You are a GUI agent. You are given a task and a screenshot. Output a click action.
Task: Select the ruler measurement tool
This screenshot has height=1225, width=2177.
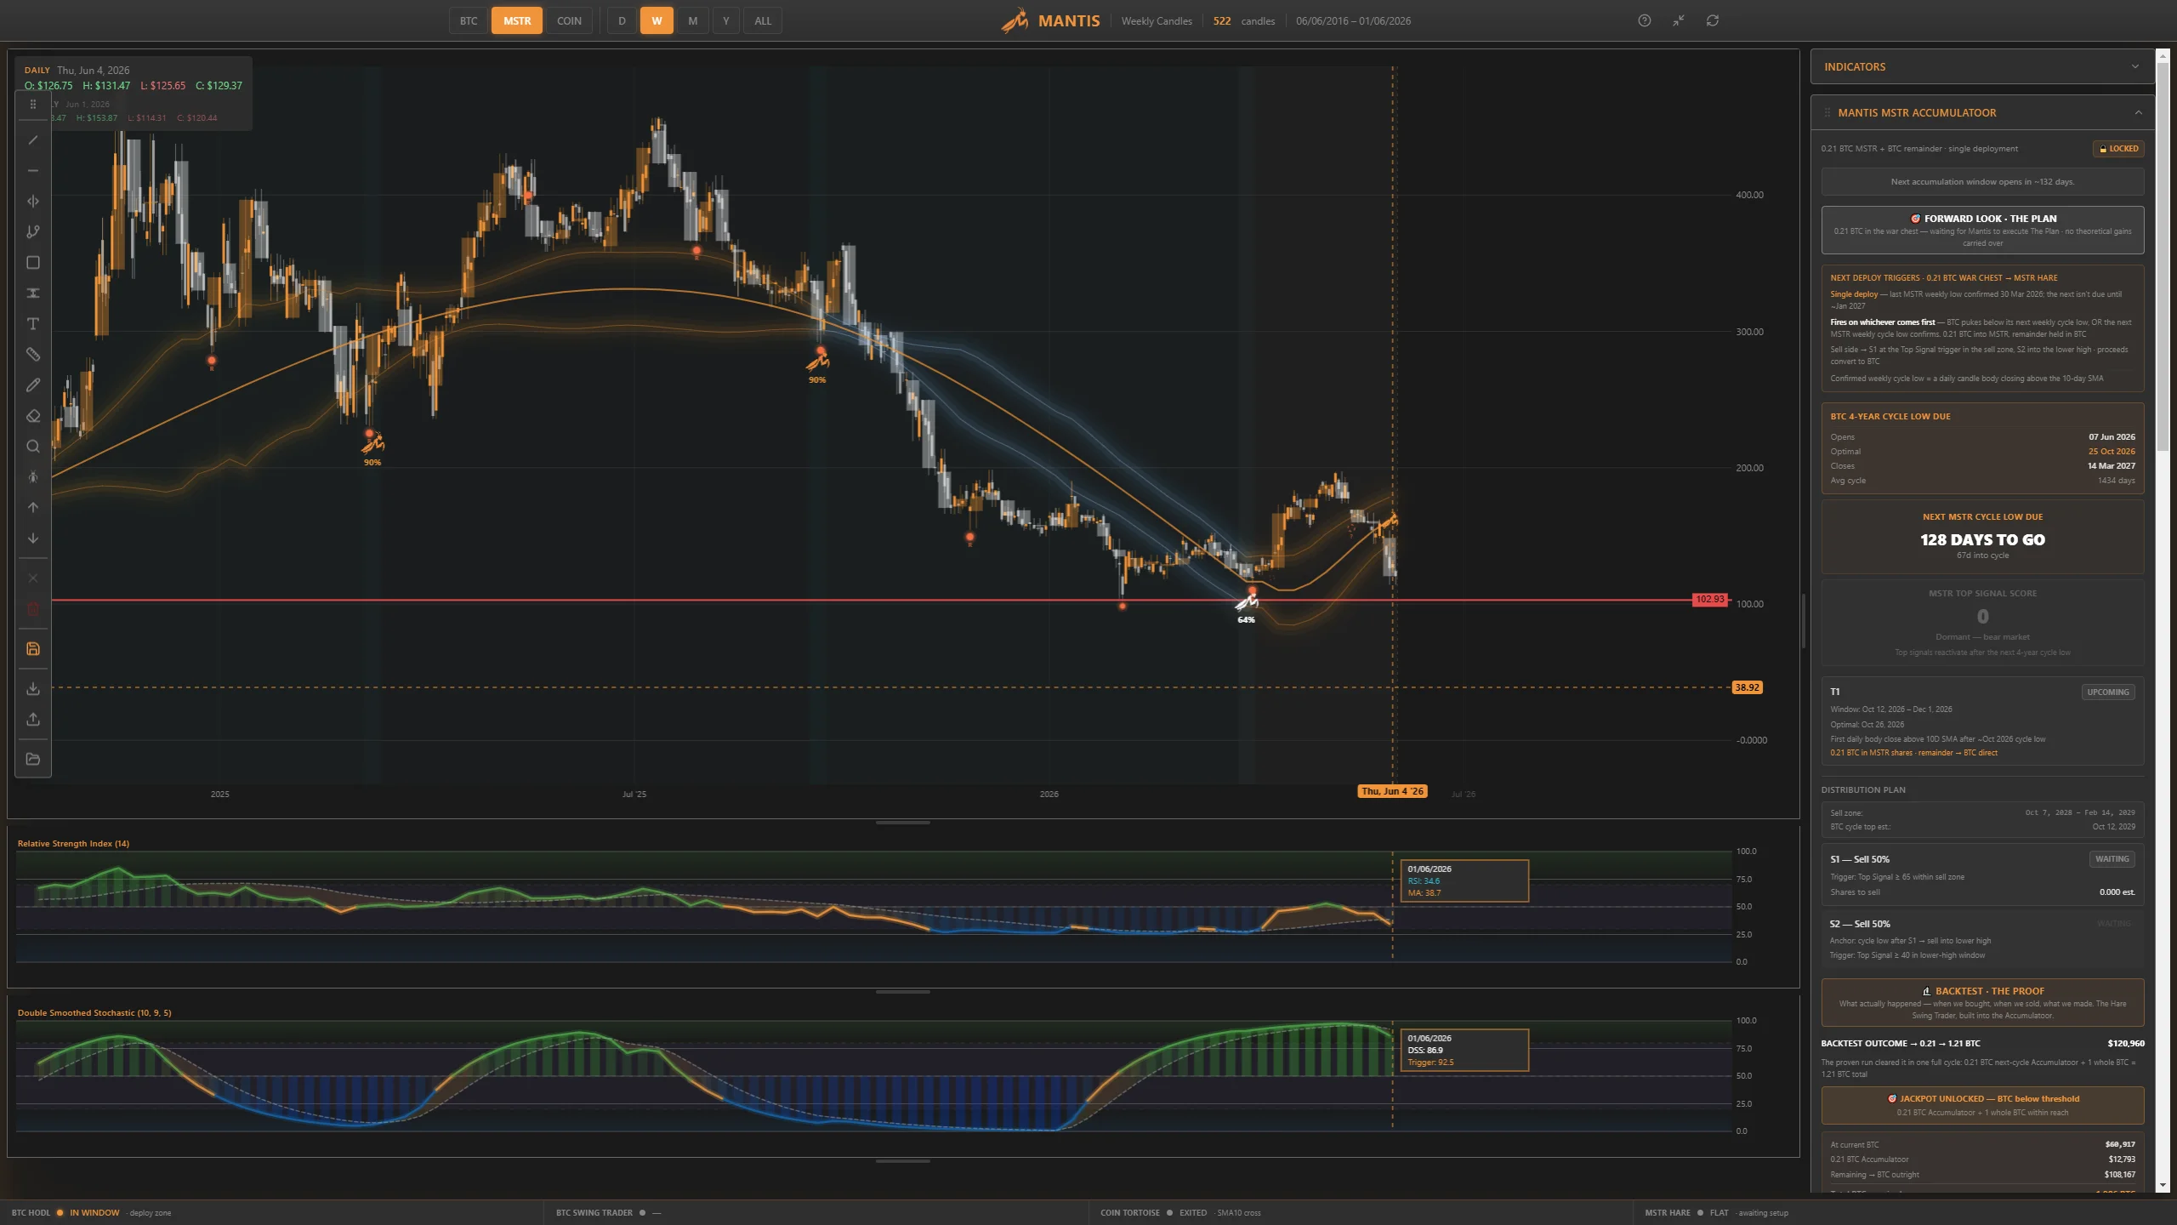tap(33, 355)
